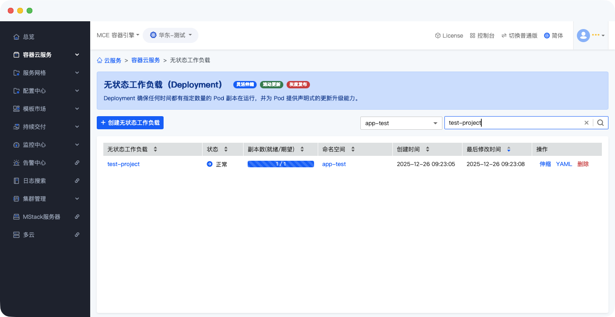Sort by 最后修改时间 column

click(x=508, y=149)
